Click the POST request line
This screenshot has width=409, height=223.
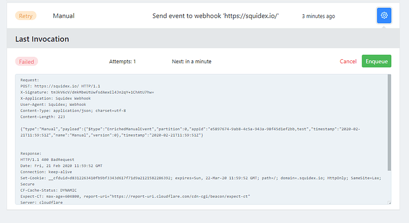coord(60,86)
